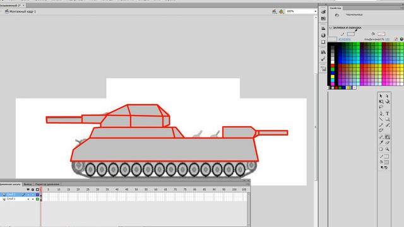The image size is (404, 227).
Task: Select the Free Transform tool
Action: 381,102
